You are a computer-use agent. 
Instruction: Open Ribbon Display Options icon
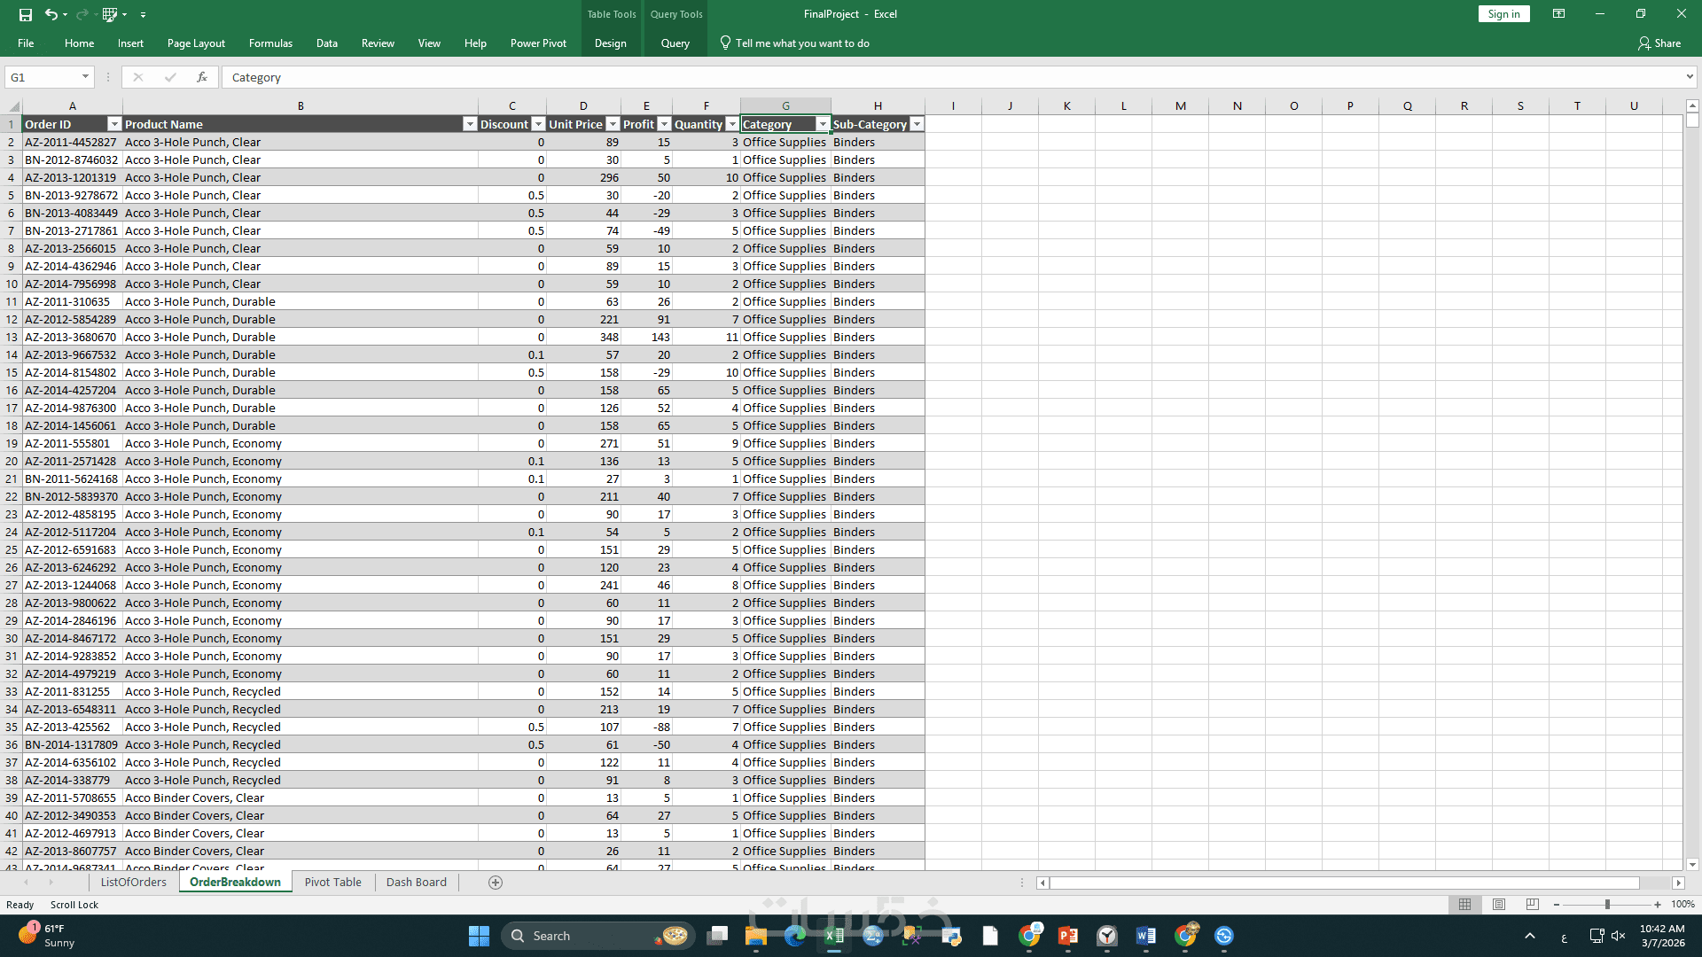pos(1558,14)
